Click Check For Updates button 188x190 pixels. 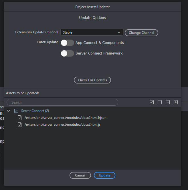point(92,80)
